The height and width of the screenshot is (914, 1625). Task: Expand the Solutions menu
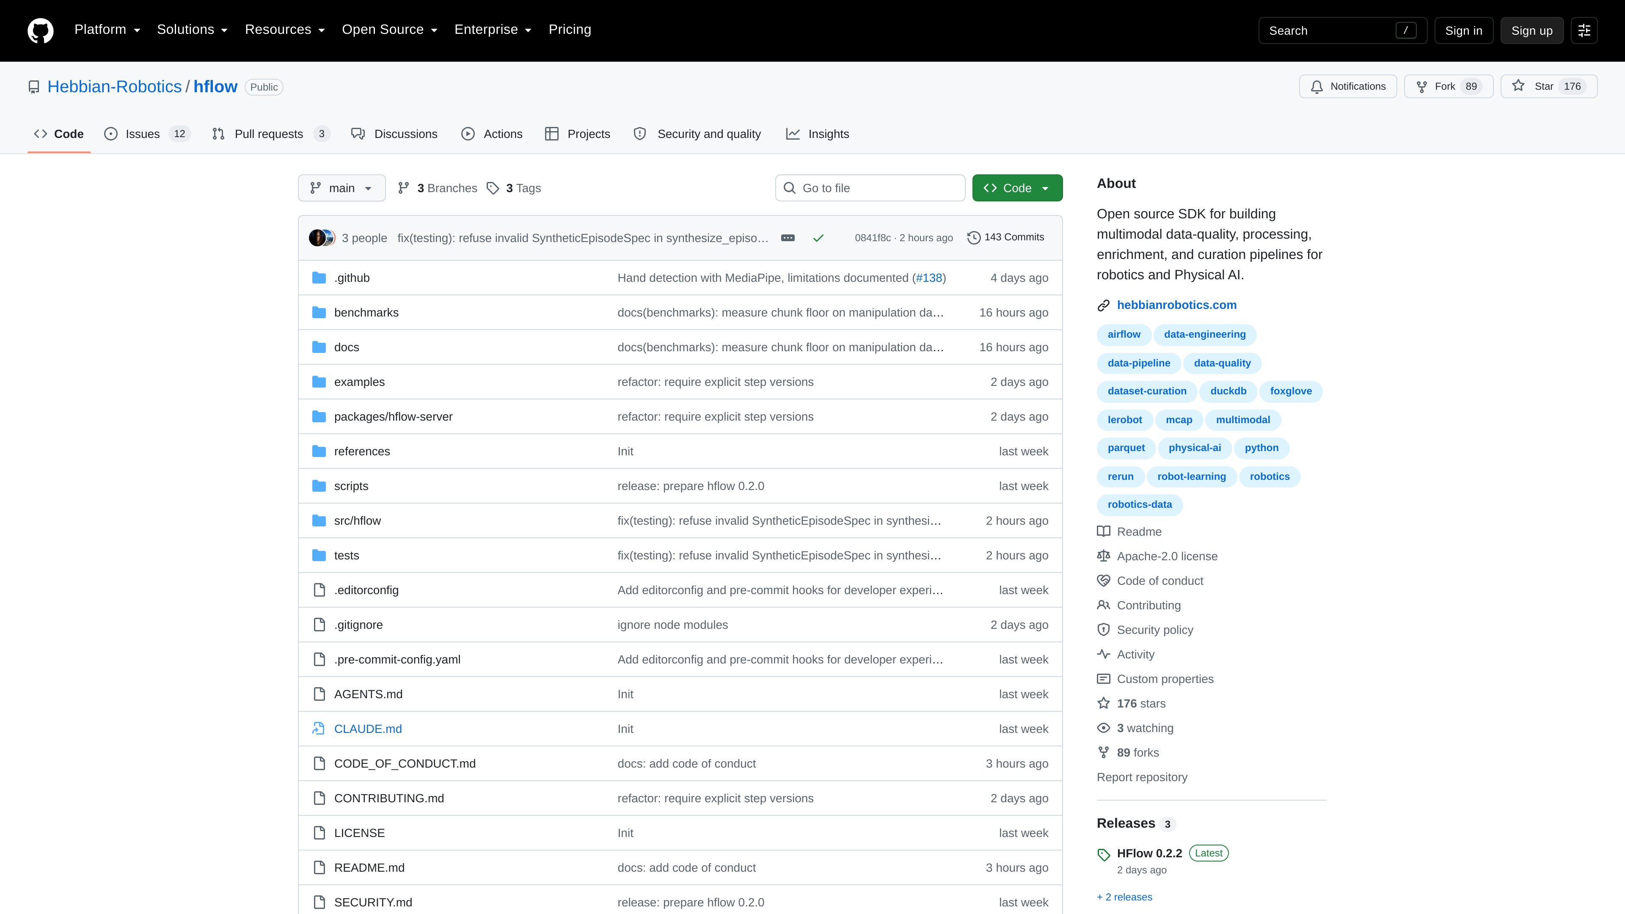pyautogui.click(x=192, y=30)
